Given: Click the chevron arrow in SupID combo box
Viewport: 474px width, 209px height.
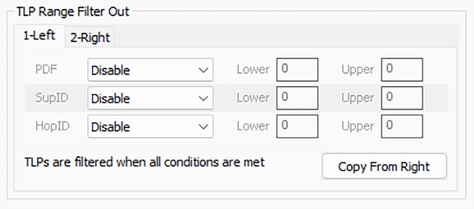Looking at the screenshot, I should pyautogui.click(x=204, y=99).
